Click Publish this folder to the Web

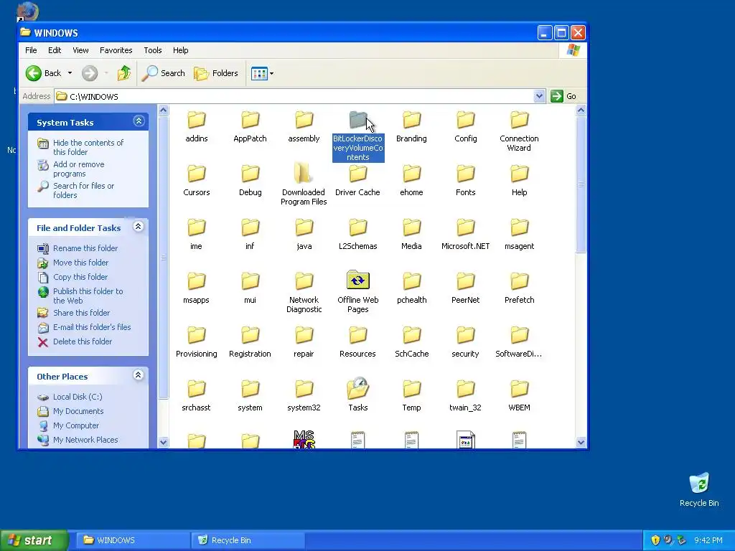88,296
